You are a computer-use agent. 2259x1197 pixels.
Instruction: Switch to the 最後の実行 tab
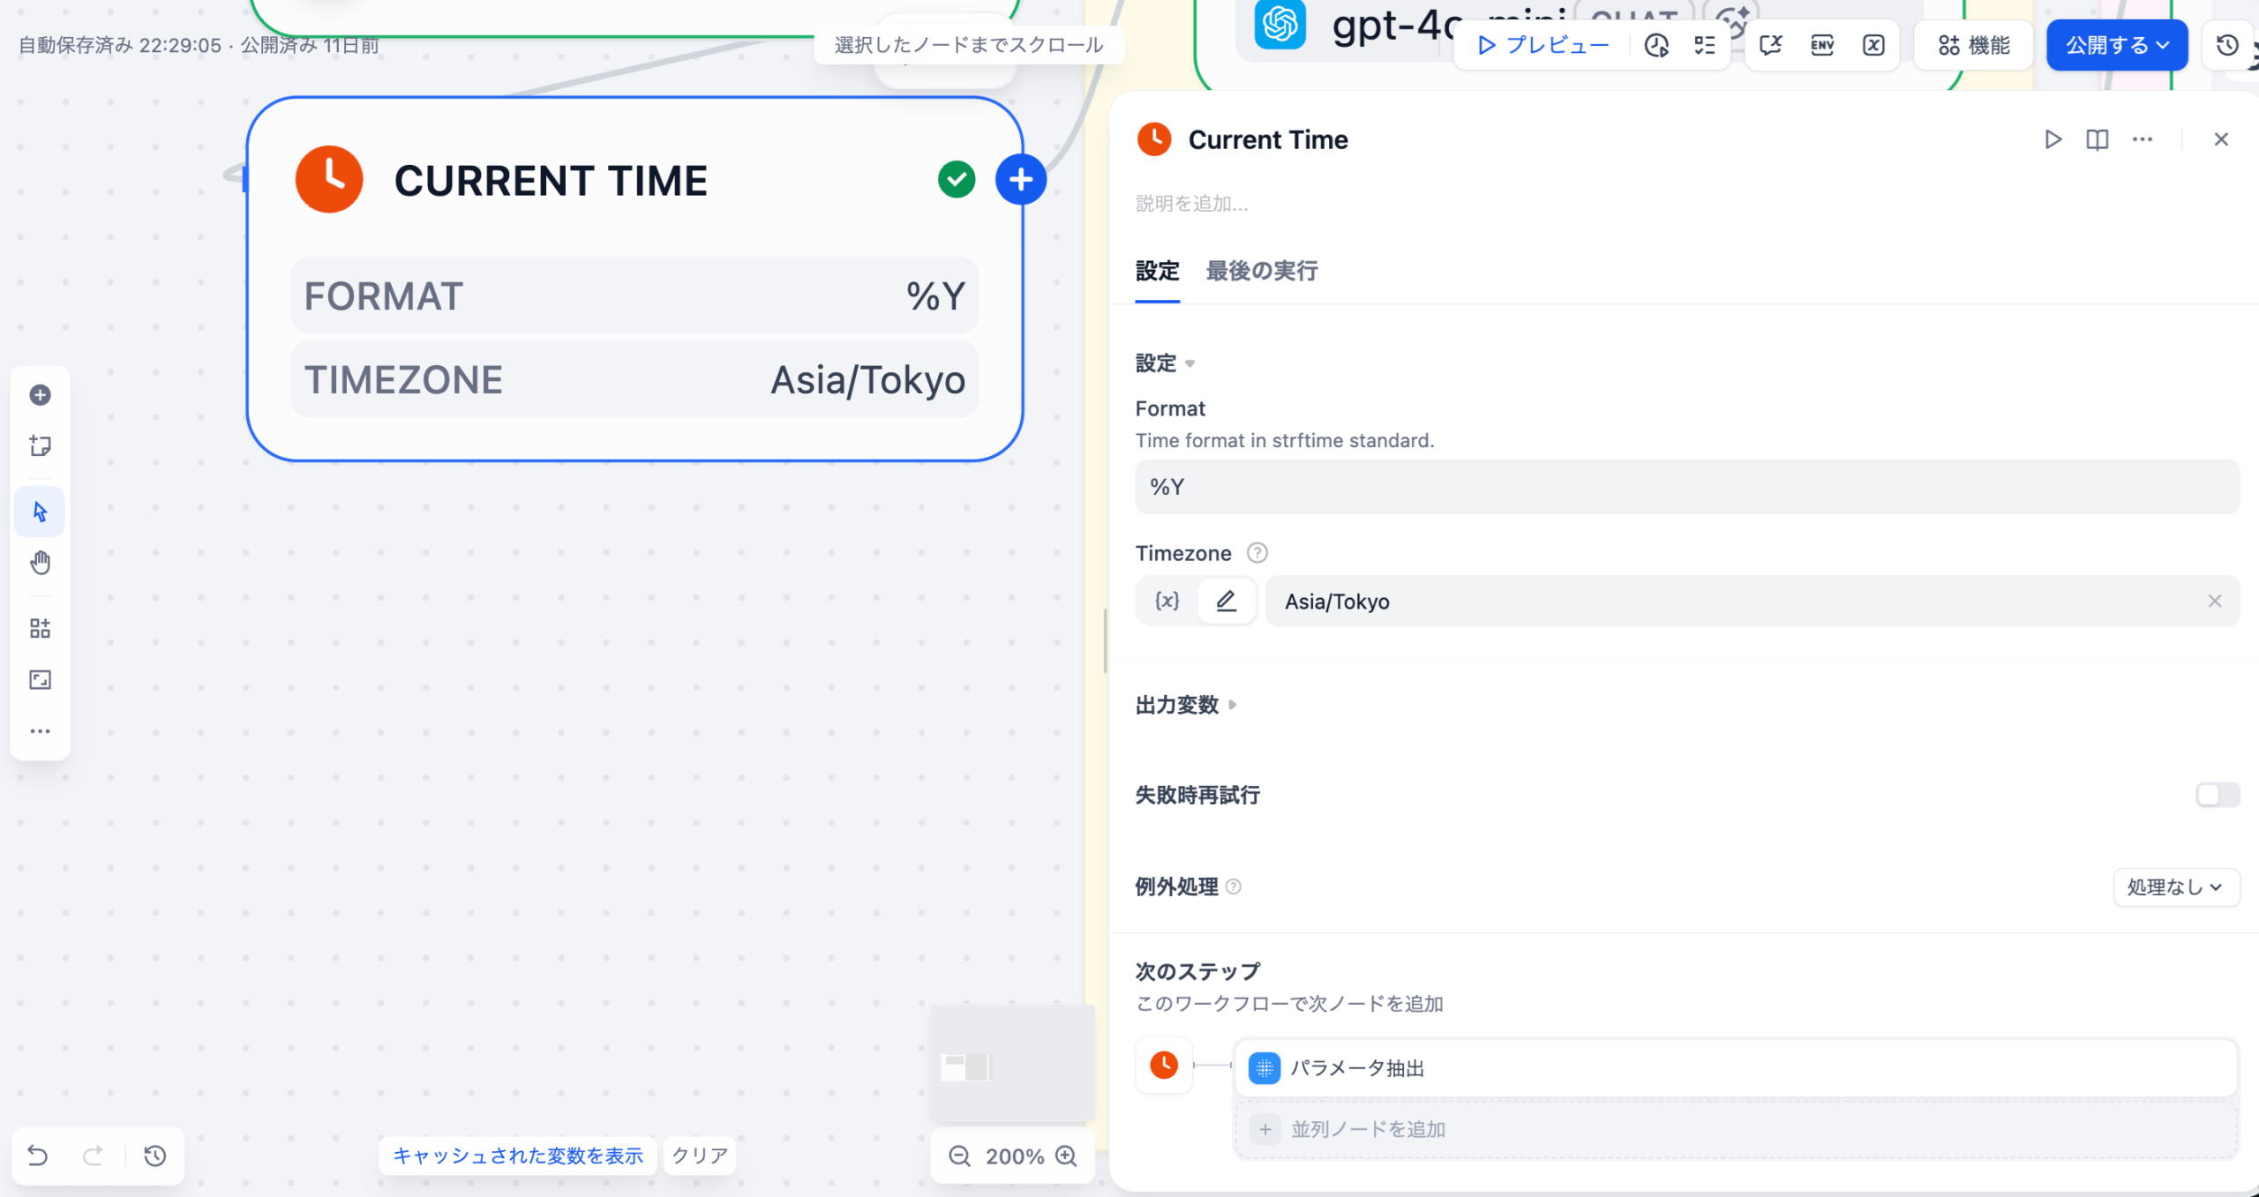coord(1261,271)
